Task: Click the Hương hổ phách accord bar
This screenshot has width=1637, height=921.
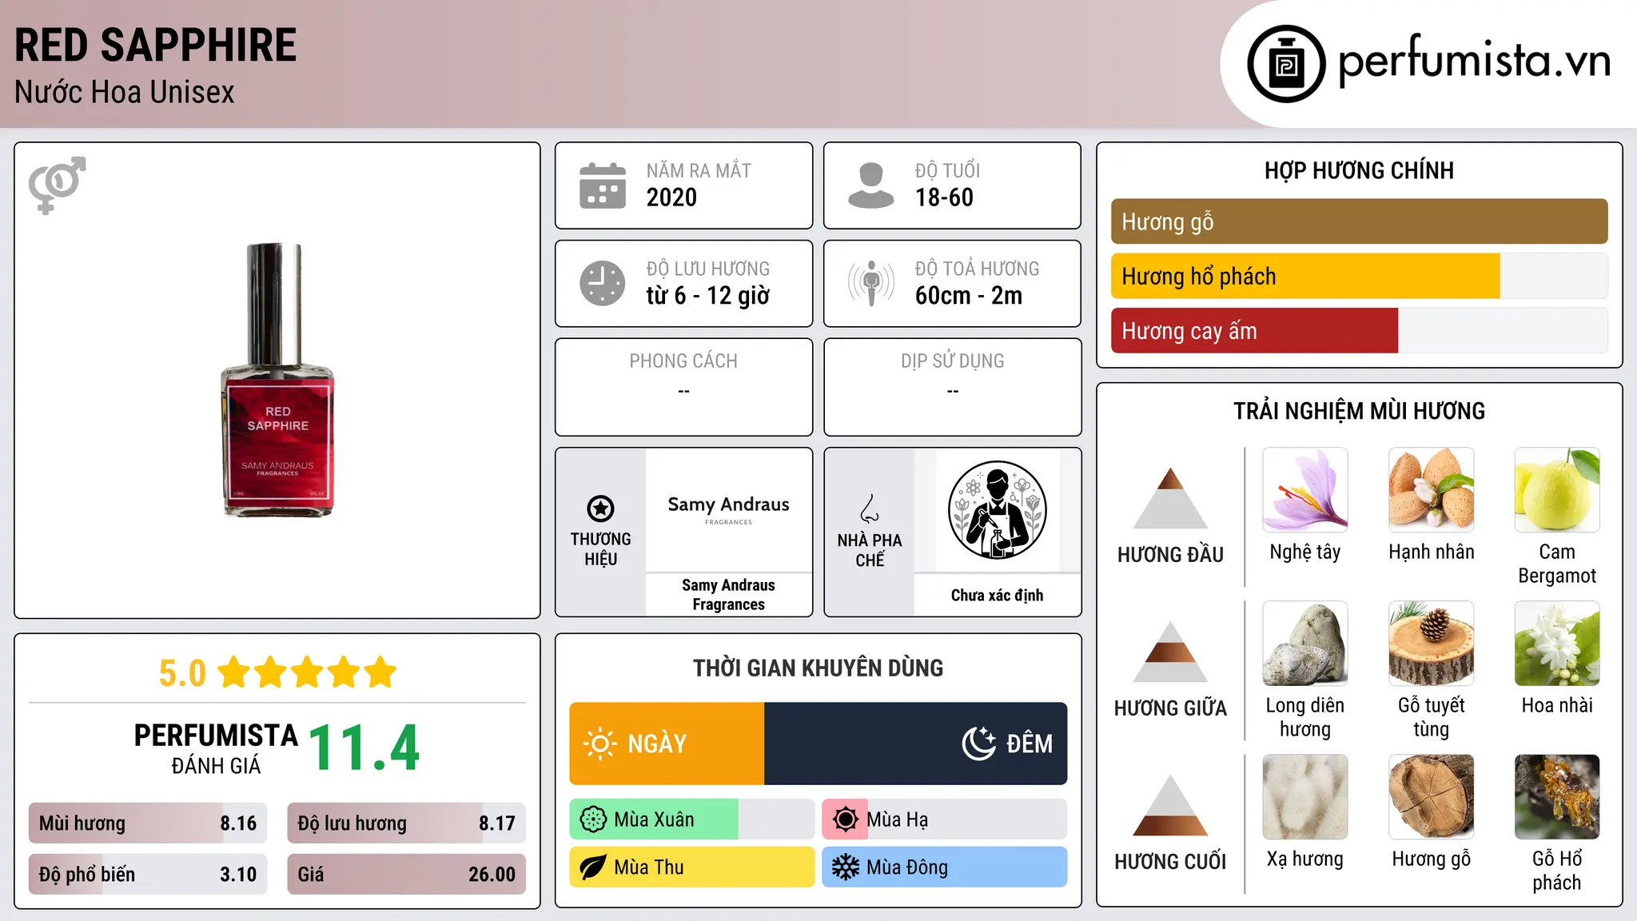Action: point(1359,276)
